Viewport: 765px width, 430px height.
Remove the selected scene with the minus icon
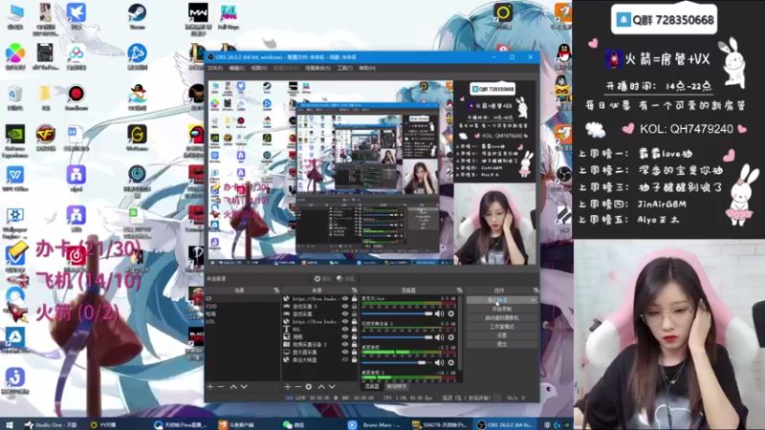pos(221,387)
